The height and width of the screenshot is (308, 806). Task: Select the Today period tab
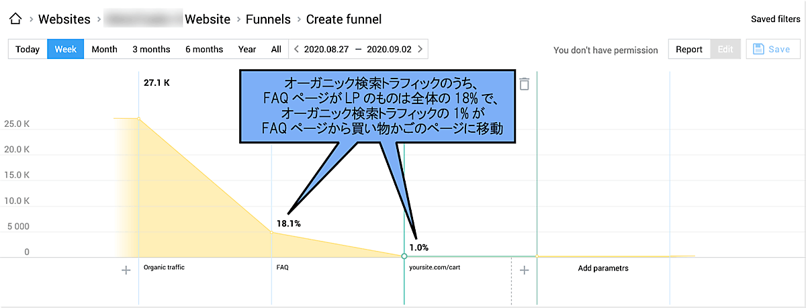(x=28, y=49)
